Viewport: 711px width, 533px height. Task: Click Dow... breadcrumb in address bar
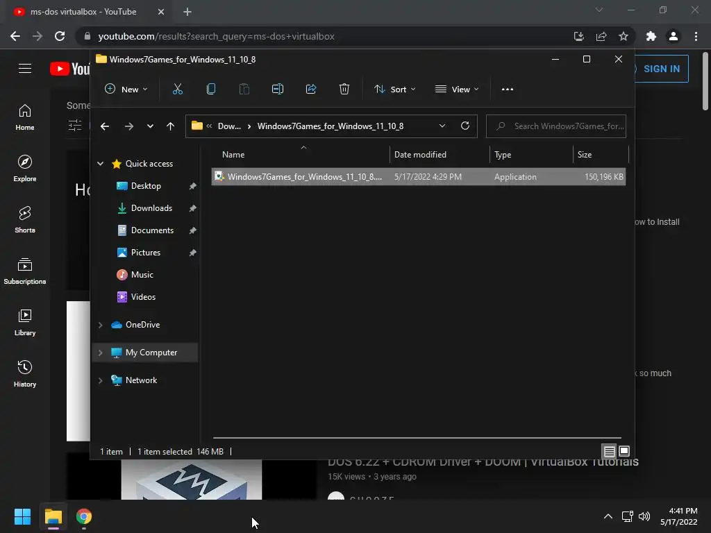pos(229,126)
